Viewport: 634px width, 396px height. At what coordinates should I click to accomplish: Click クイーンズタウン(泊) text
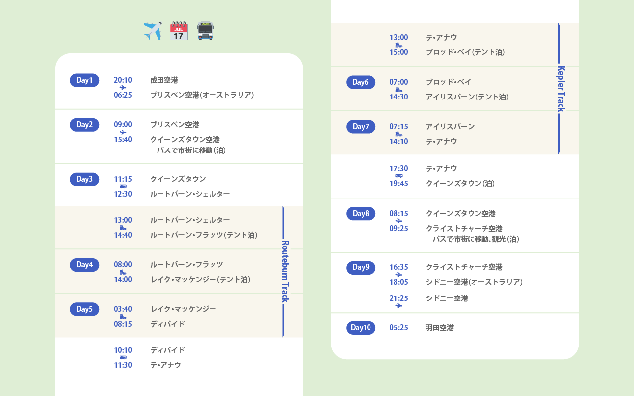point(460,184)
